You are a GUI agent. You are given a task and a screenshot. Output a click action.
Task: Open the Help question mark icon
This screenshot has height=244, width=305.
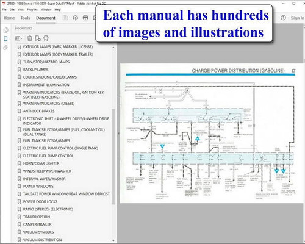point(283,18)
